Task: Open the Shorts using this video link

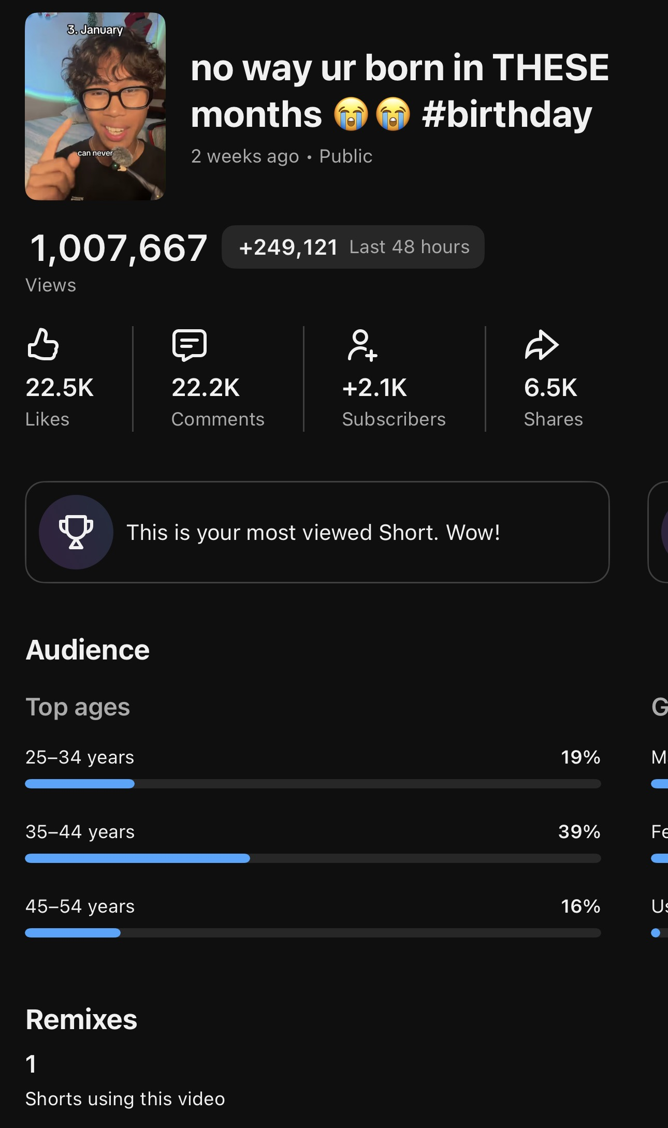Action: tap(125, 1098)
